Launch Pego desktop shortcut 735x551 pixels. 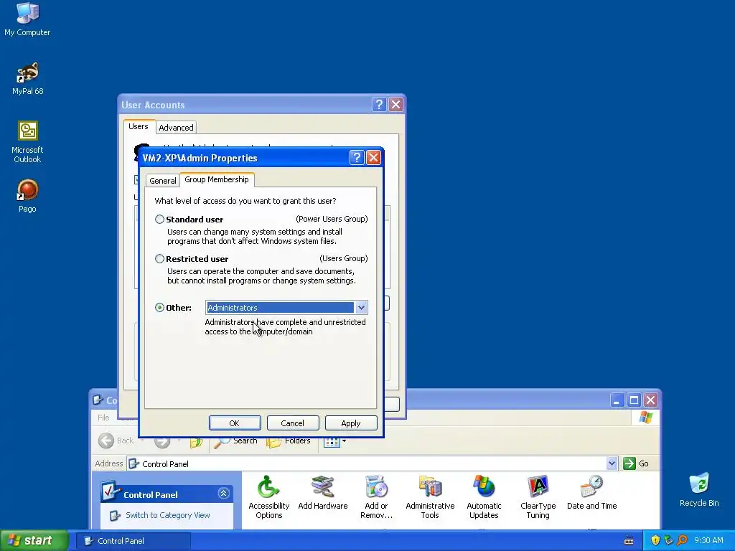tap(27, 196)
